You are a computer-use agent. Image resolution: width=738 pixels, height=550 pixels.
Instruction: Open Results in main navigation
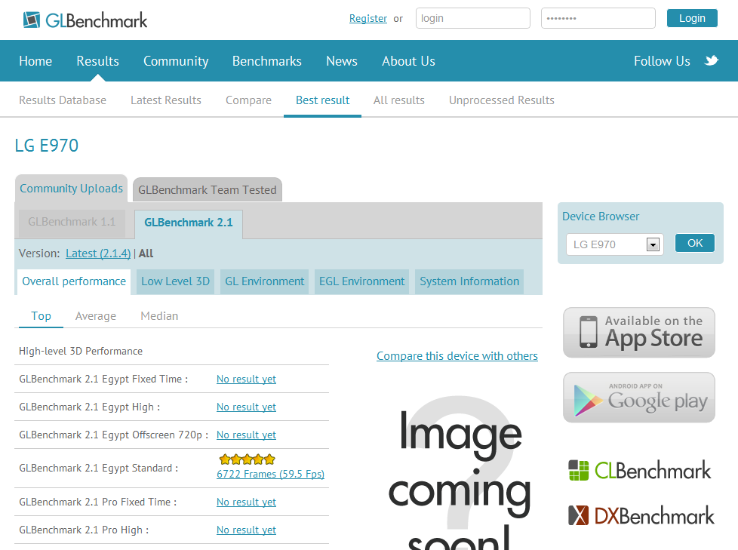[98, 61]
